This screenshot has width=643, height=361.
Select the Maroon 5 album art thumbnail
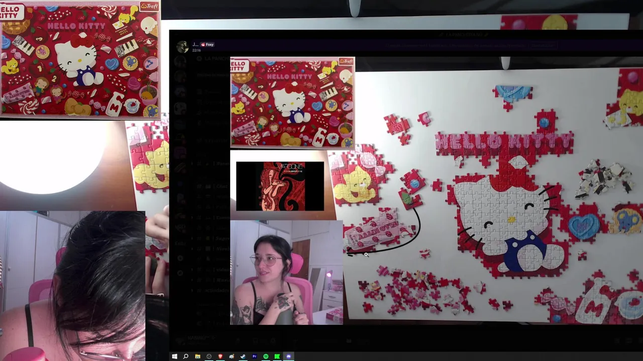tap(280, 186)
